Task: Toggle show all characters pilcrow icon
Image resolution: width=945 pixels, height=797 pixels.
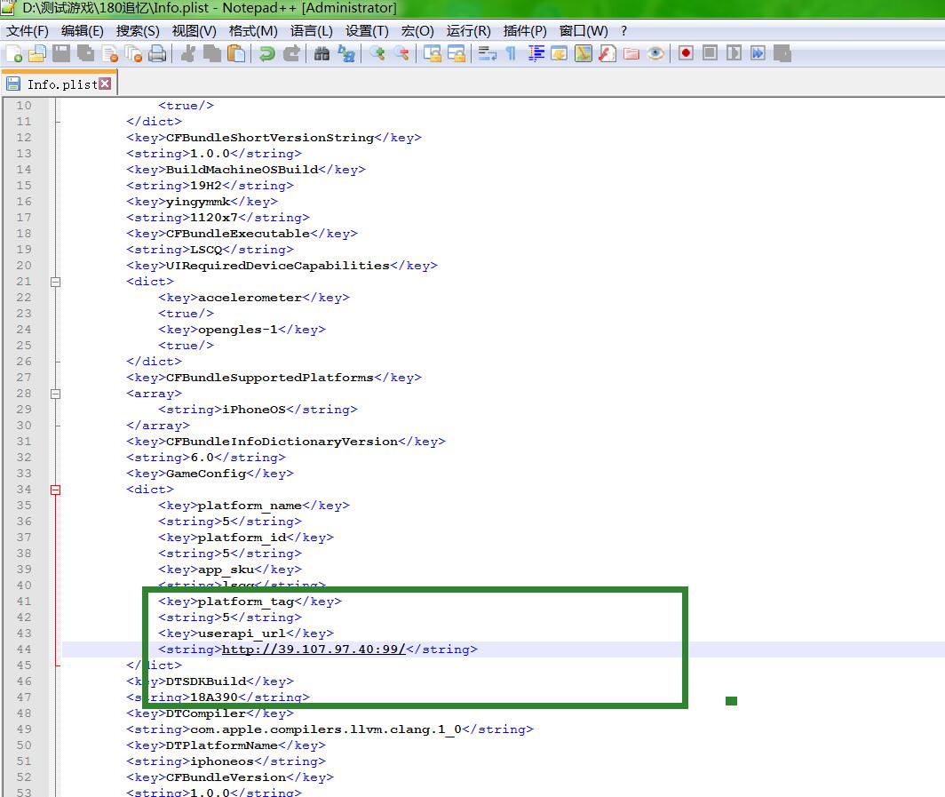Action: pos(511,54)
